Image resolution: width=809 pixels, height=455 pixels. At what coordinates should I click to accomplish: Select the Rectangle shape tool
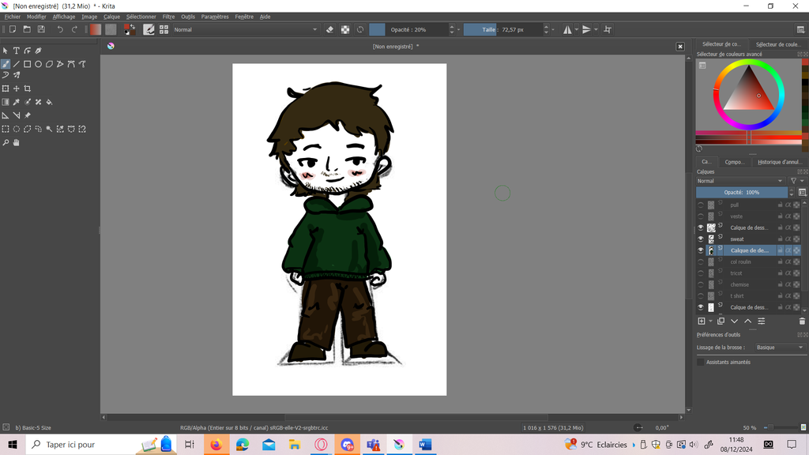(x=27, y=64)
